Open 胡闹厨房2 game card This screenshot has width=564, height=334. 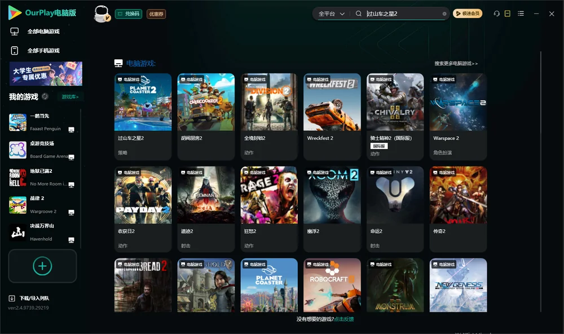pos(206,117)
